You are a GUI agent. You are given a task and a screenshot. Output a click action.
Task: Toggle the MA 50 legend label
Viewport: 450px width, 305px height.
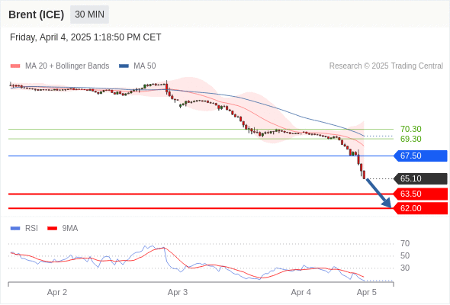145,66
